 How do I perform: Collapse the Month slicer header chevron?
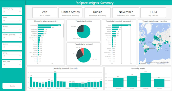[20, 17]
